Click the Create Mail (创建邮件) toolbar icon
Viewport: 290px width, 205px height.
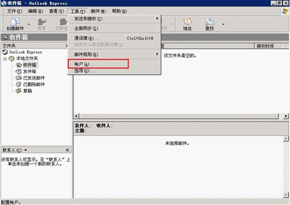[15, 24]
